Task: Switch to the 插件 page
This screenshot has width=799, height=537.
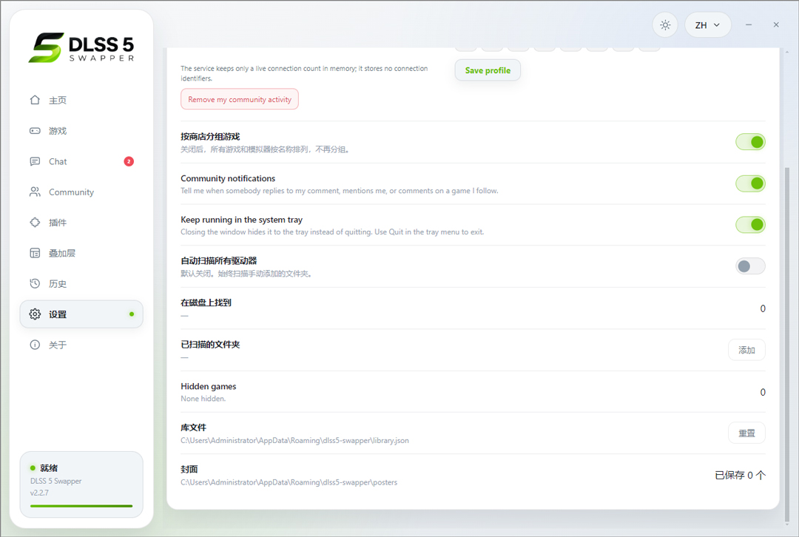Action: click(x=81, y=223)
